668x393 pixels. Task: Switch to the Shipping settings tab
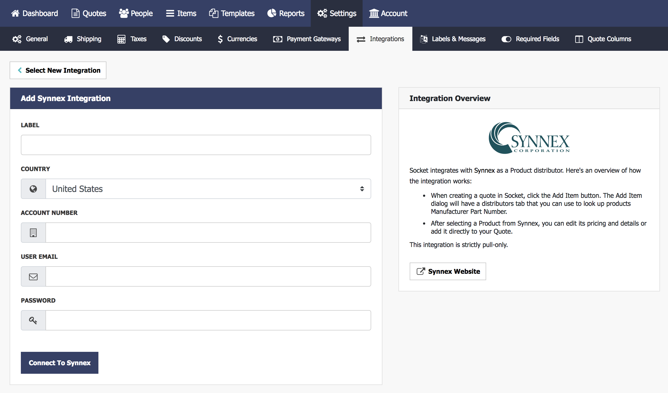(83, 39)
